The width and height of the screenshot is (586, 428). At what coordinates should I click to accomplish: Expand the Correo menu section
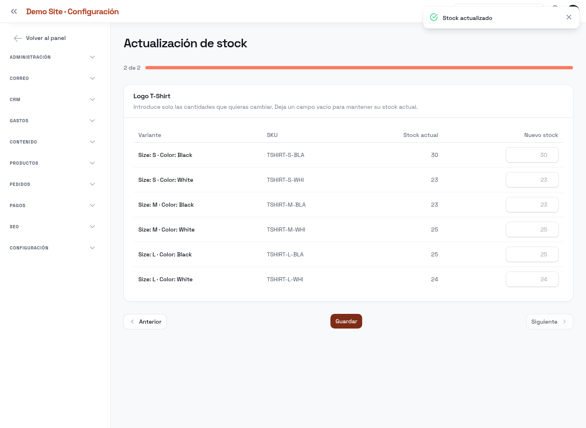[52, 78]
